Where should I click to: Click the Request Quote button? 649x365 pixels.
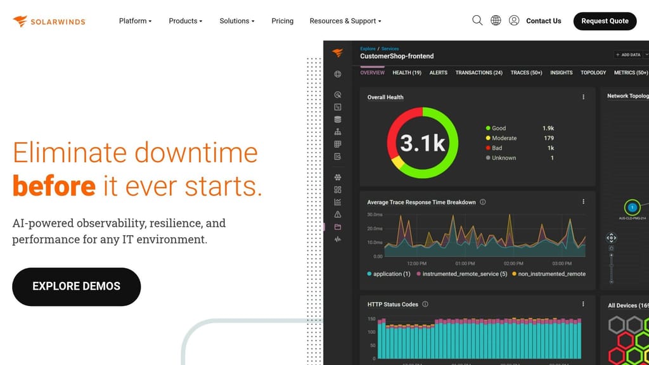pyautogui.click(x=605, y=21)
